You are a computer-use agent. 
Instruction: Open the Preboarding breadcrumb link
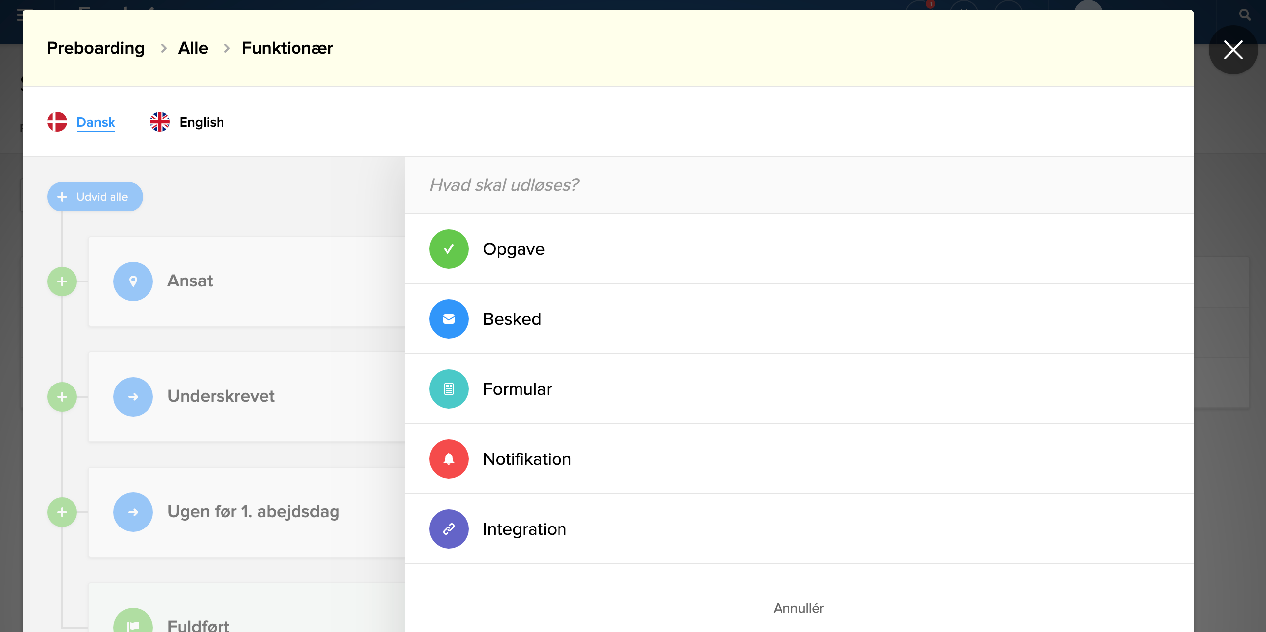click(96, 48)
